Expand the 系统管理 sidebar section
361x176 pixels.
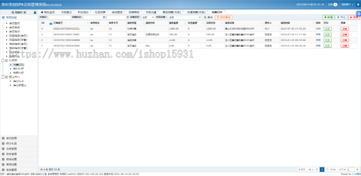18,170
